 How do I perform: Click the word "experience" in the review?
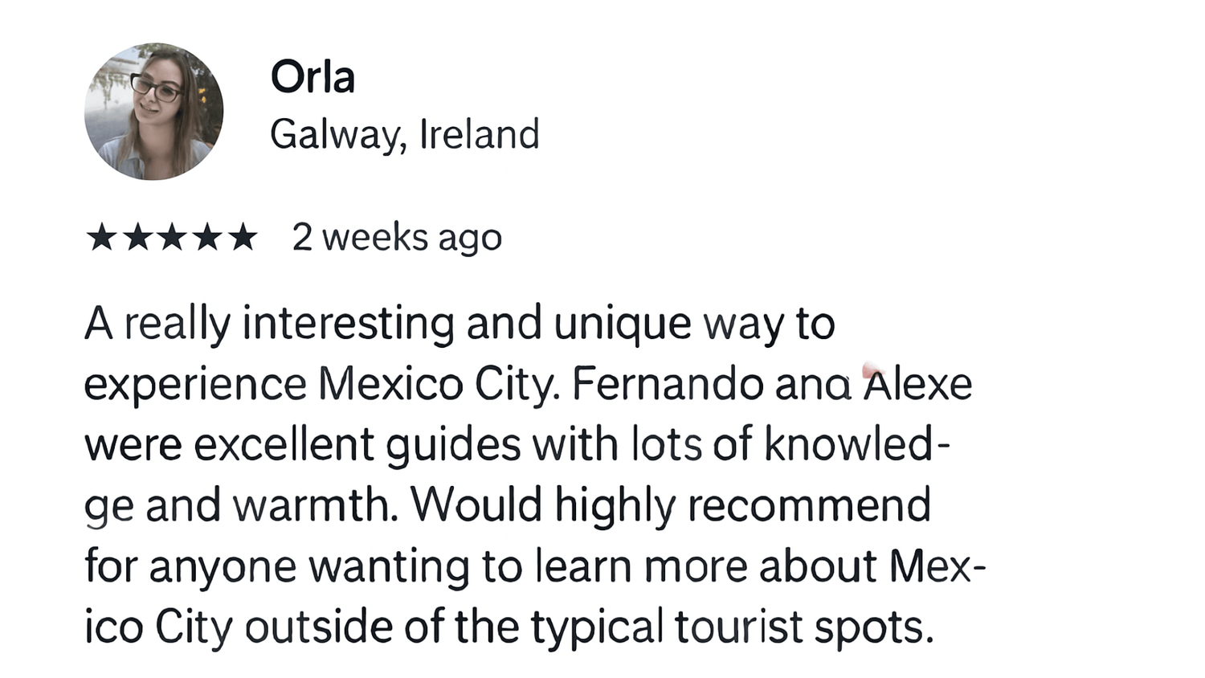tap(195, 385)
